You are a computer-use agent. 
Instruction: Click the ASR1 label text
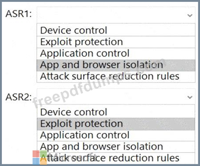pos(19,15)
